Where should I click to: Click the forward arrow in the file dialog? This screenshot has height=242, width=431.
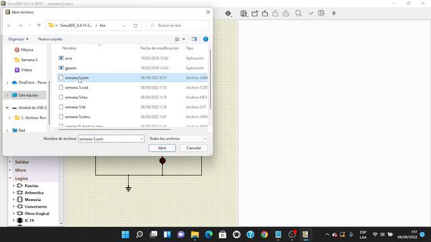point(20,26)
